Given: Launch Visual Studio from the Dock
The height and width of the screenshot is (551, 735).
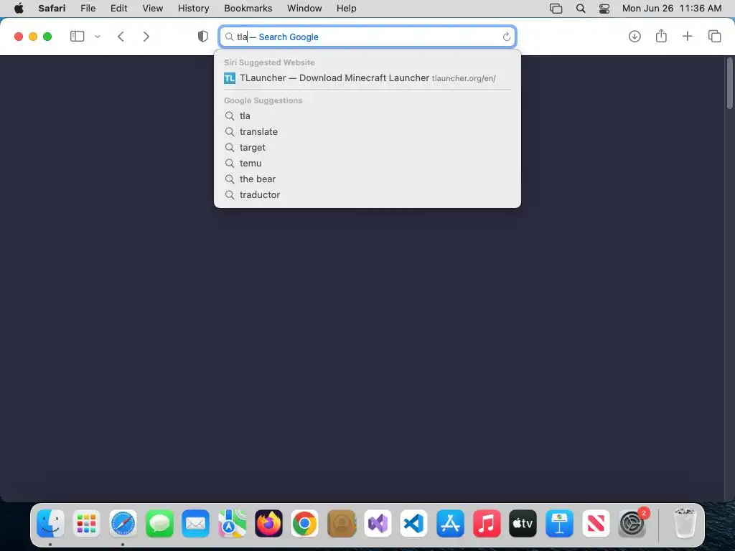Looking at the screenshot, I should click(378, 523).
